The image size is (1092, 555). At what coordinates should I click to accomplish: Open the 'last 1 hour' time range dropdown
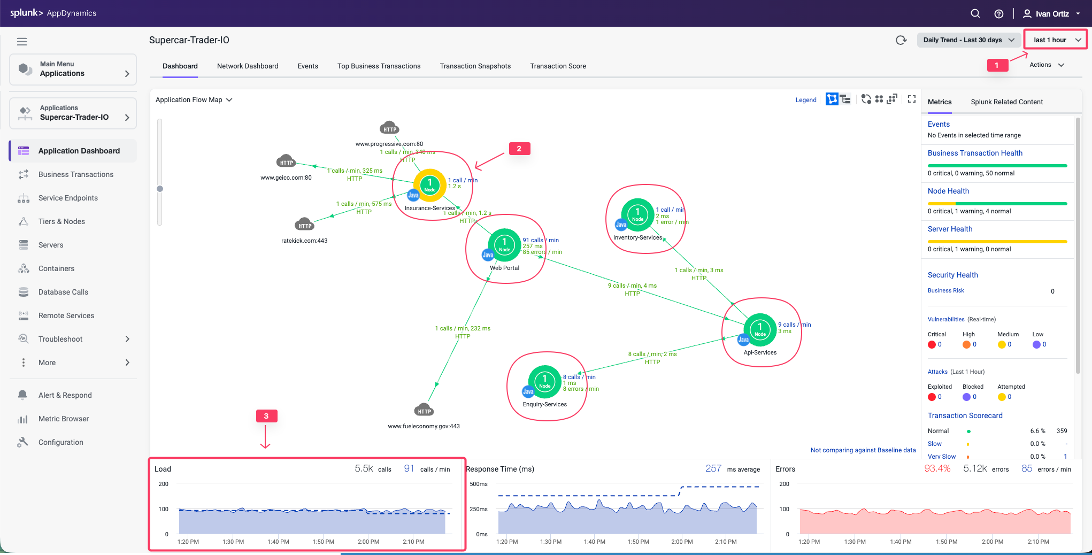click(1056, 40)
